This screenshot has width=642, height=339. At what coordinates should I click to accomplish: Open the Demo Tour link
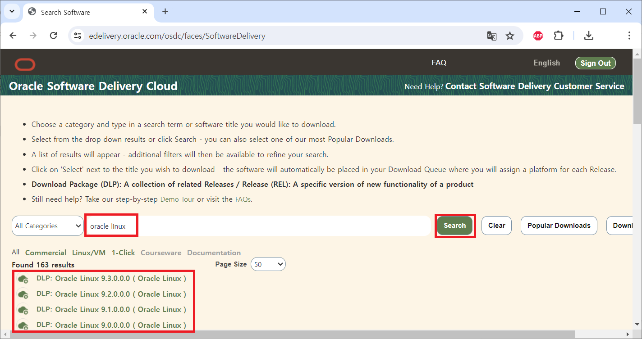pyautogui.click(x=177, y=199)
